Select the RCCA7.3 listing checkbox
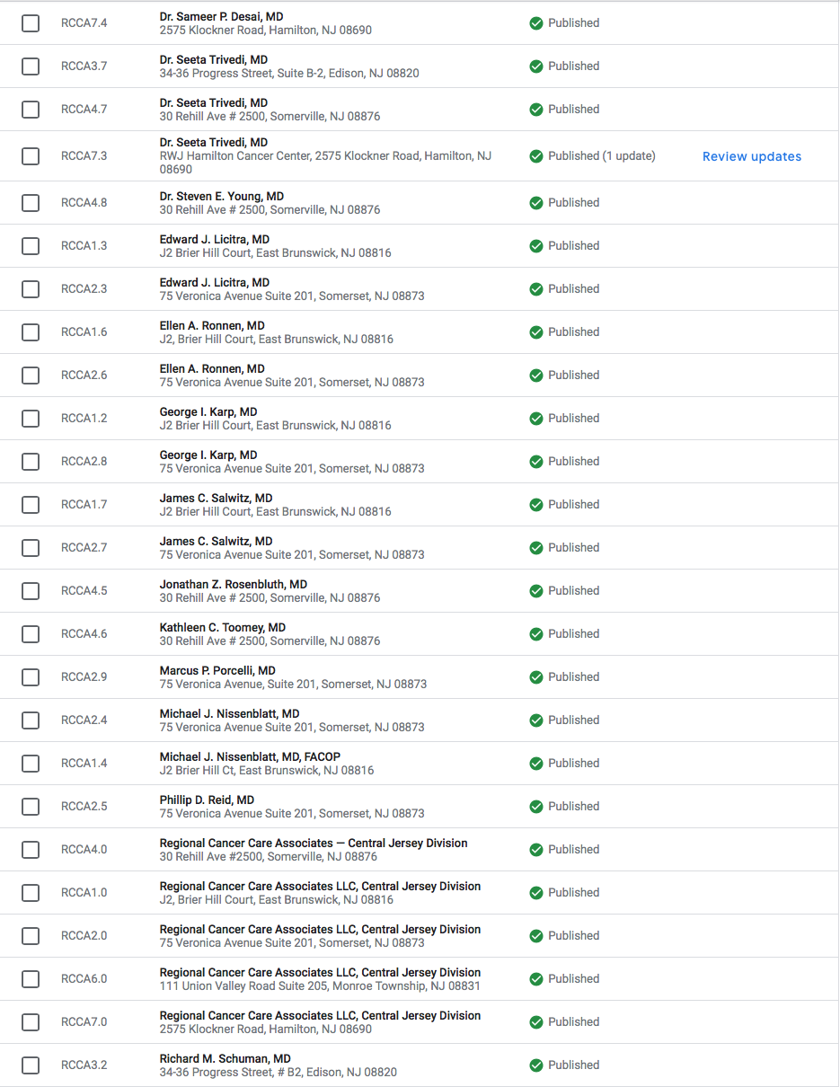The width and height of the screenshot is (840, 1087). click(31, 156)
